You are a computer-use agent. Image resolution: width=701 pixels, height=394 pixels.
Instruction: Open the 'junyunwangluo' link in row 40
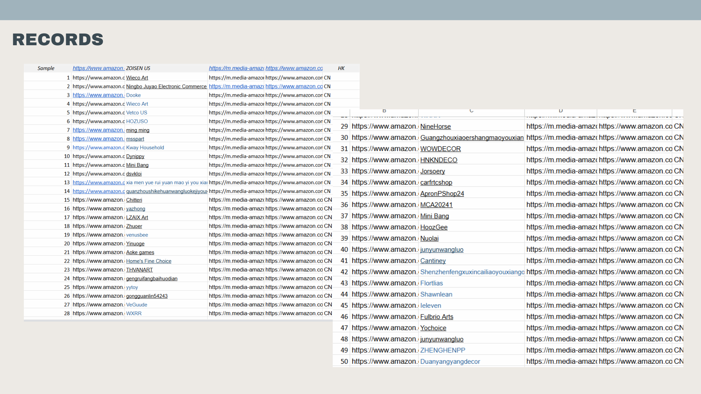pos(442,250)
